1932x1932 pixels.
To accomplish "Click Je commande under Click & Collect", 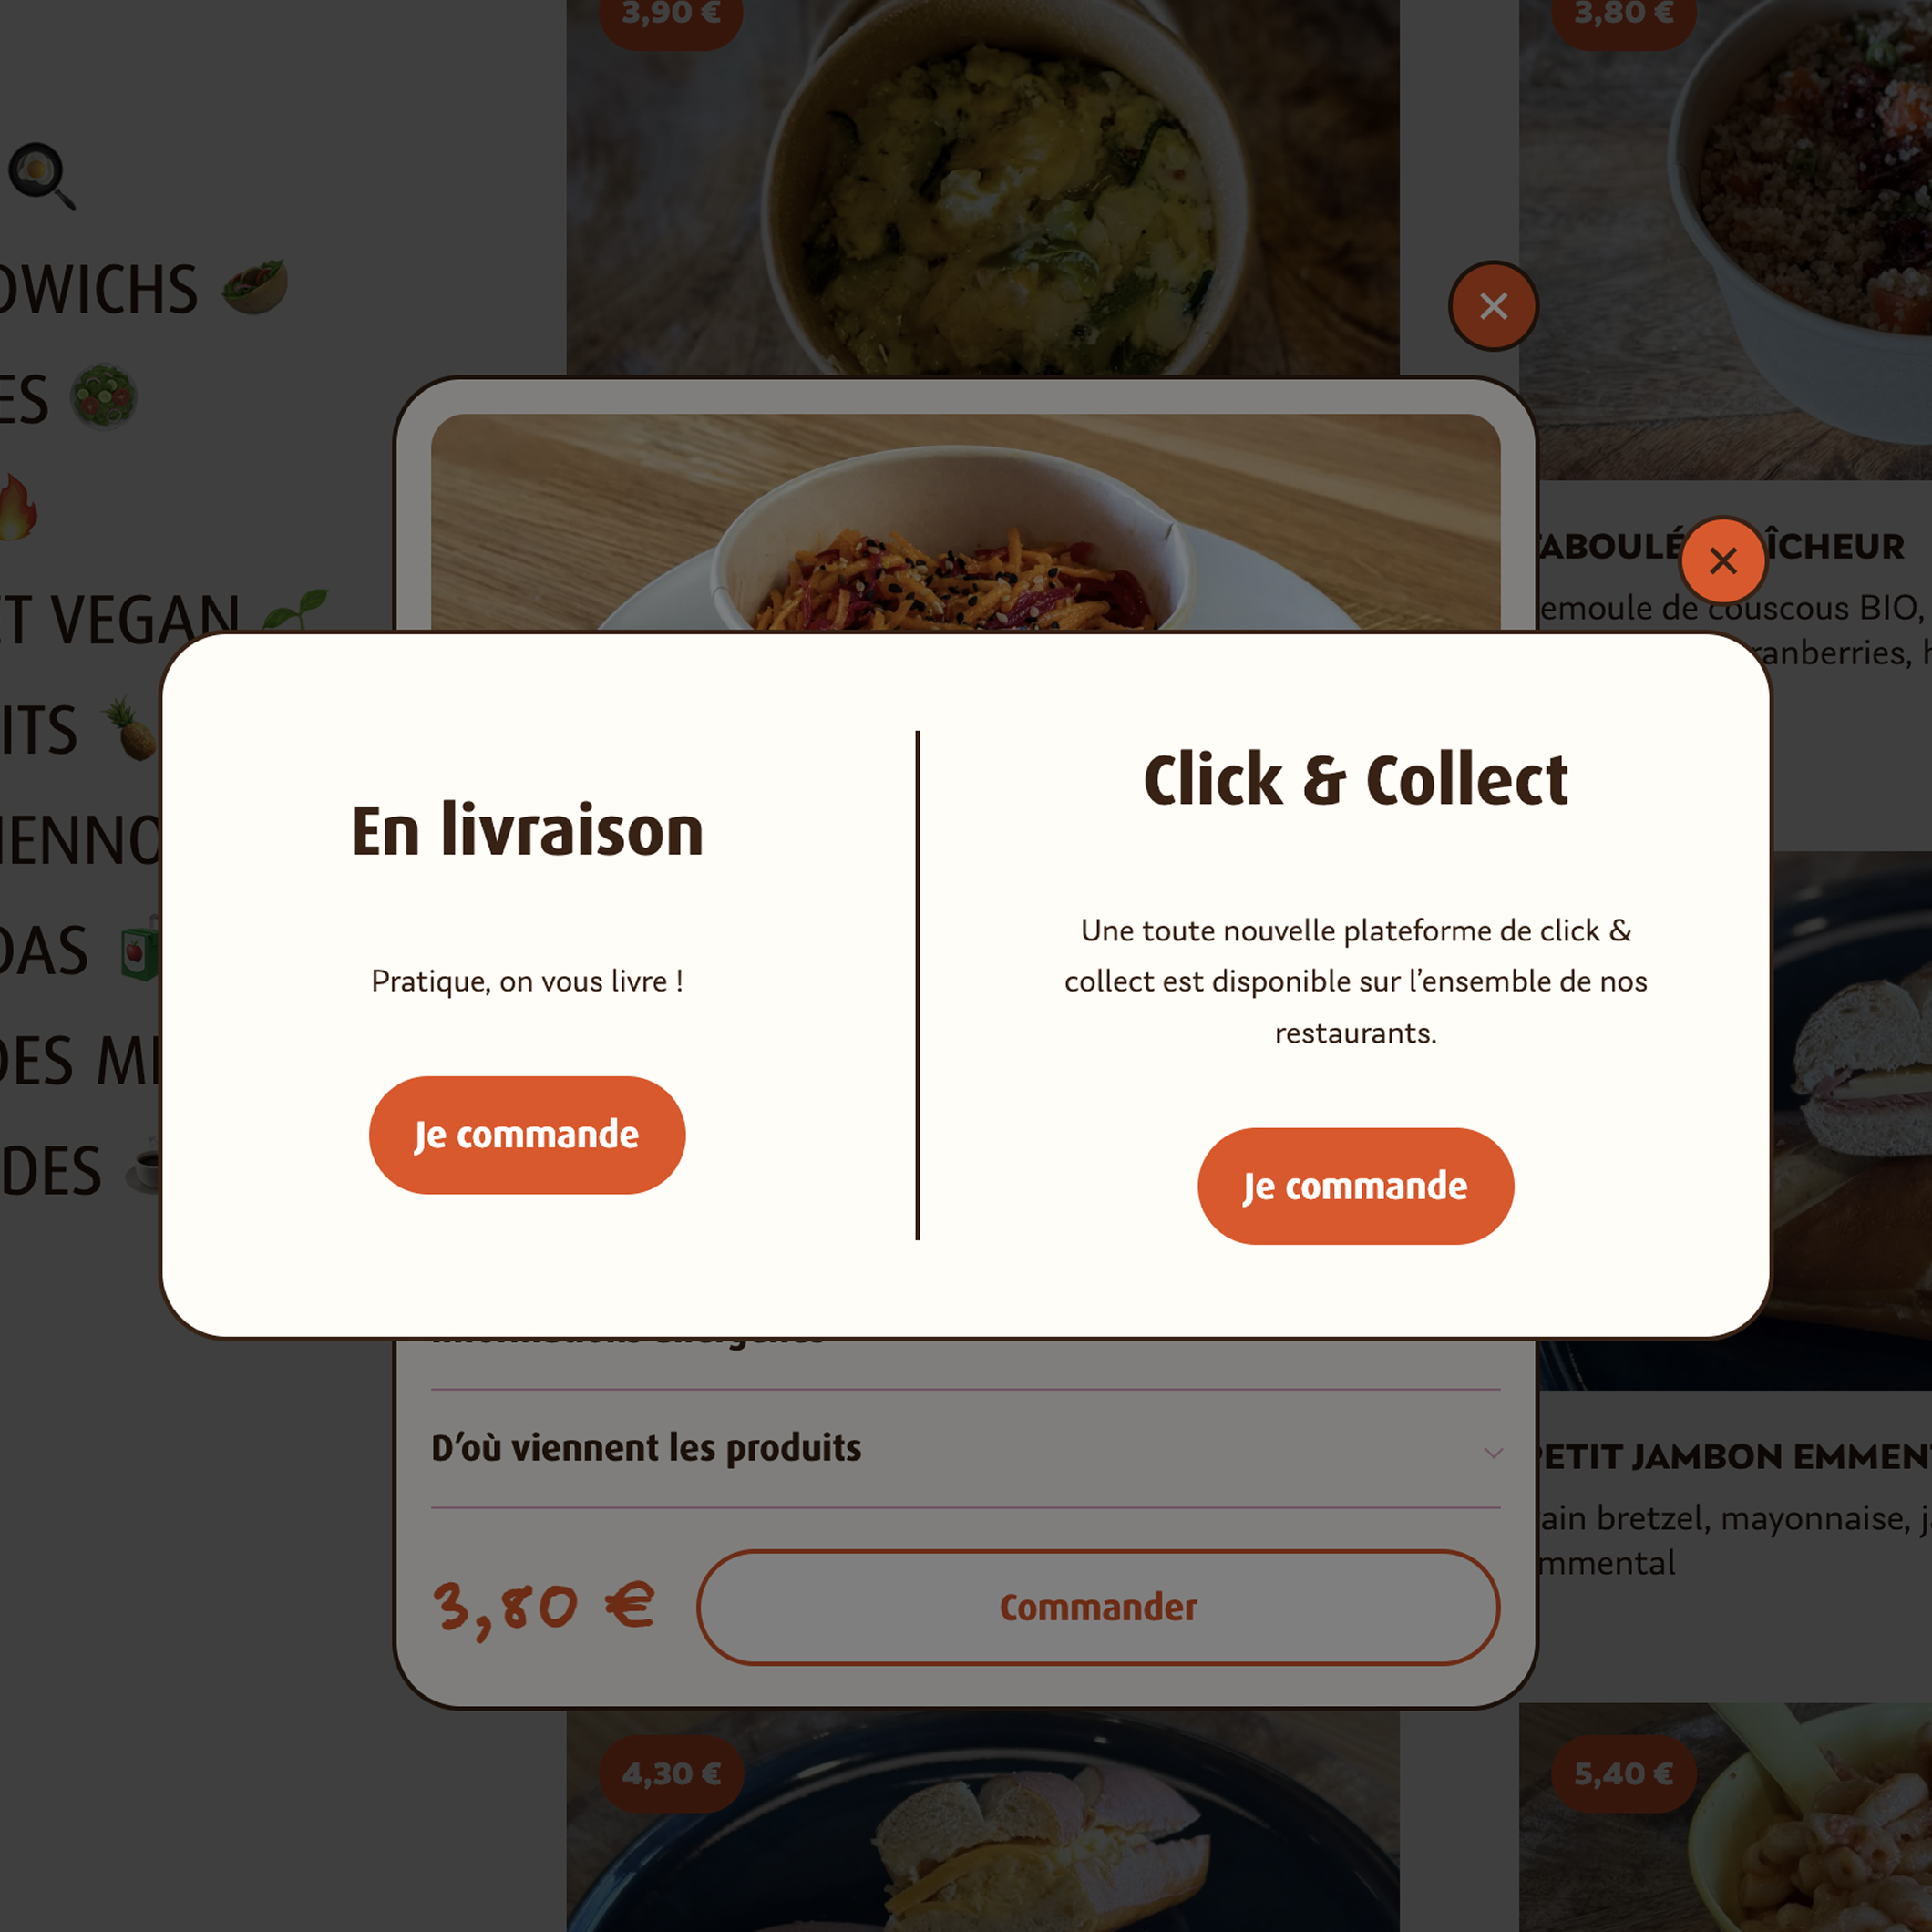I will tap(1355, 1186).
